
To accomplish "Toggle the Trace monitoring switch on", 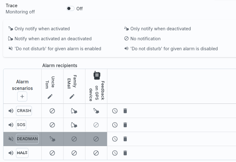I will click(x=70, y=8).
